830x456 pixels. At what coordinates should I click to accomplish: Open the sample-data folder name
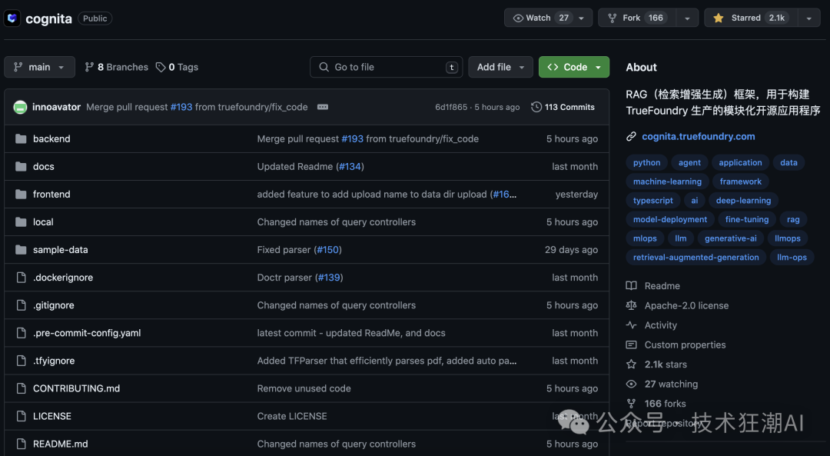click(61, 249)
